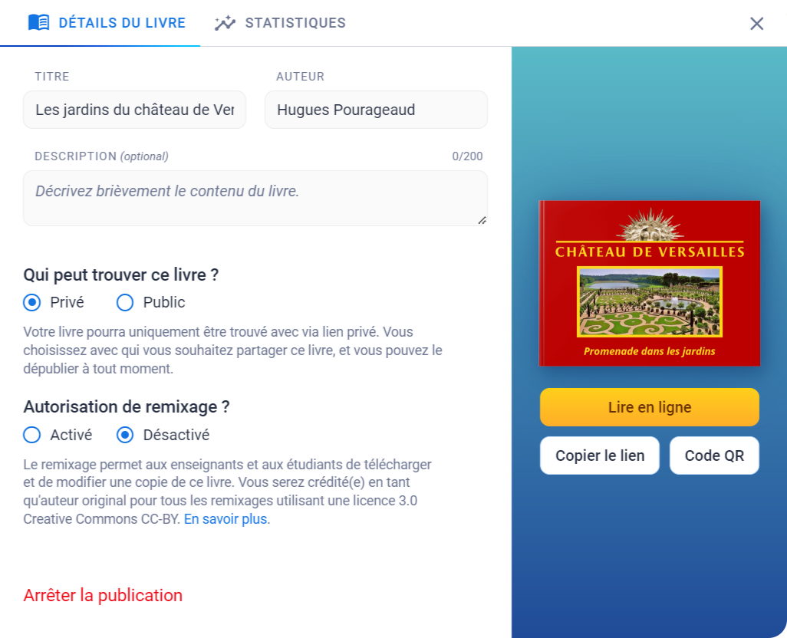Select the Privé radio button
787x638 pixels.
(x=32, y=302)
